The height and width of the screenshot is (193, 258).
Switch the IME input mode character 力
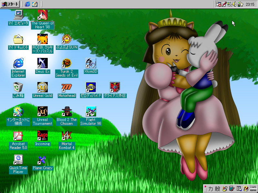211,188
